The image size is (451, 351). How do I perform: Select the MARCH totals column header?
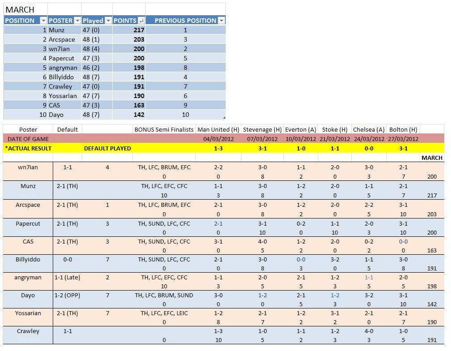pos(432,158)
